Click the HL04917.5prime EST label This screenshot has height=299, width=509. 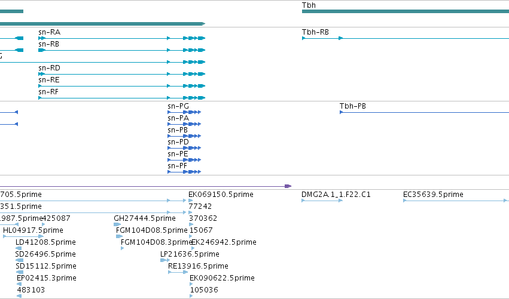[33, 230]
